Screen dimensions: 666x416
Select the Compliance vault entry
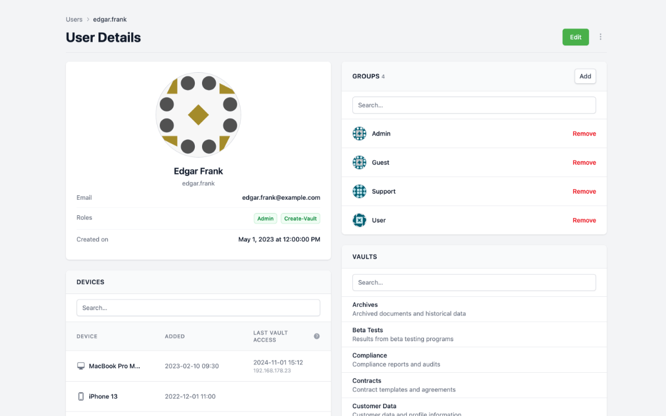tap(474, 359)
